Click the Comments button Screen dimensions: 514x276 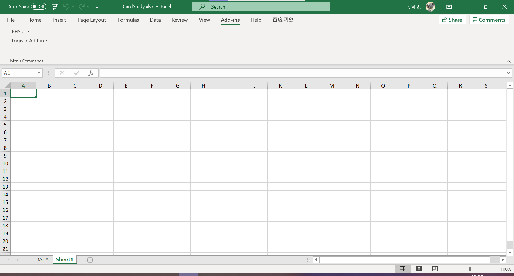point(489,20)
